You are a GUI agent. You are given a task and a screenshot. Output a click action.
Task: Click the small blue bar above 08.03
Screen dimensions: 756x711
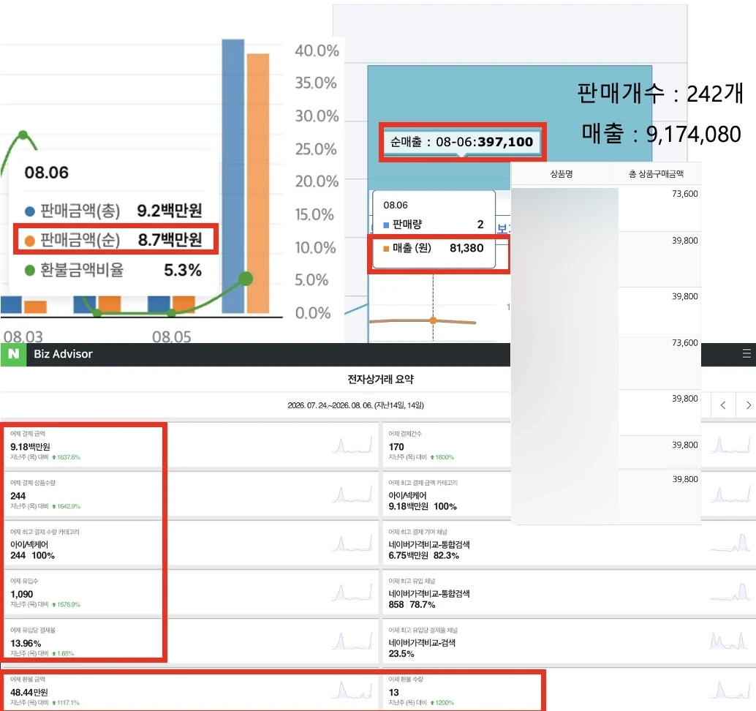click(x=11, y=305)
